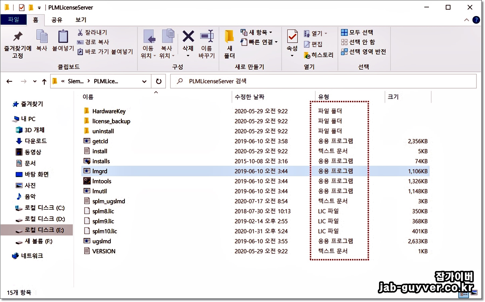Click the Edit (편집) button
485x302 pixels.
click(x=313, y=44)
